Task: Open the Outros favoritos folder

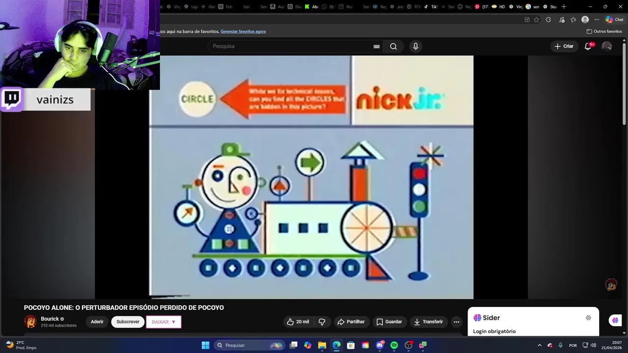Action: pyautogui.click(x=604, y=31)
